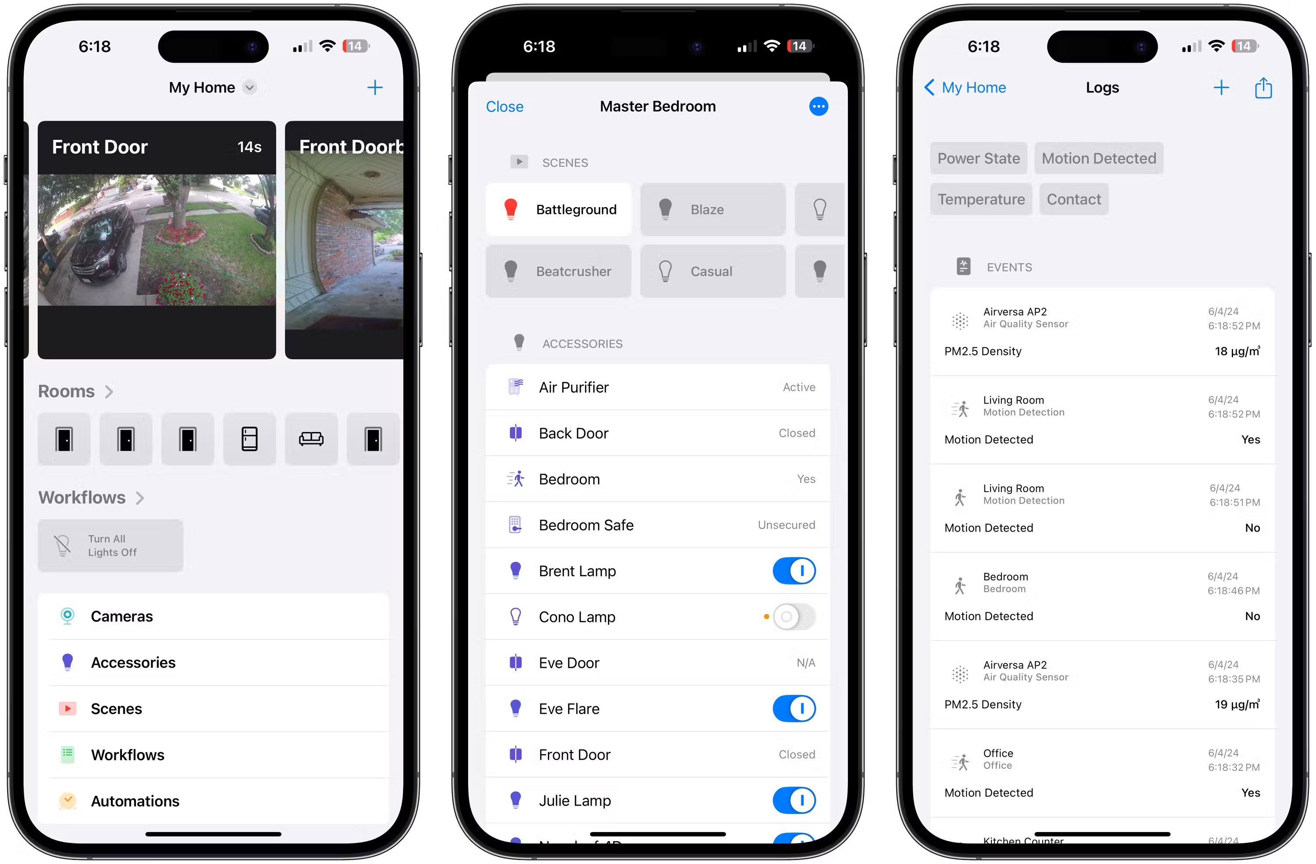Tap Close button on Master Bedroom panel

pyautogui.click(x=505, y=106)
